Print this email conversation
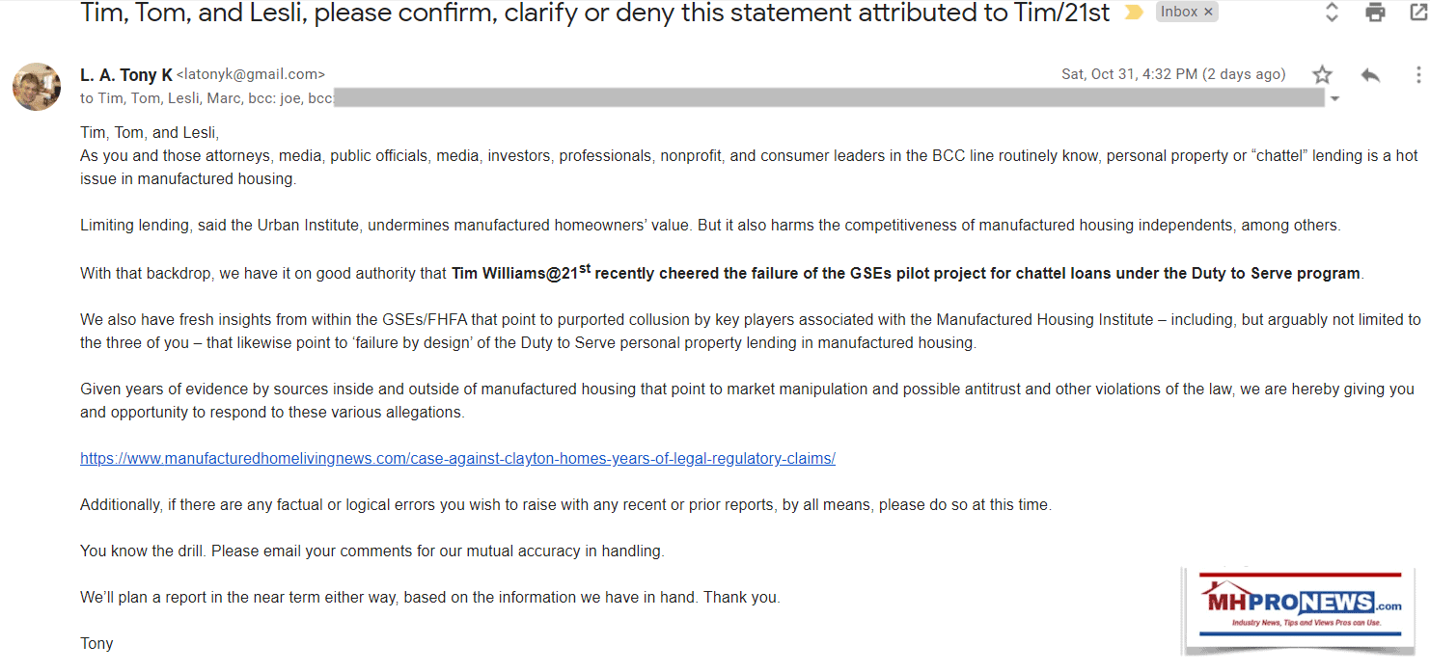The height and width of the screenshot is (672, 1430). [1375, 13]
